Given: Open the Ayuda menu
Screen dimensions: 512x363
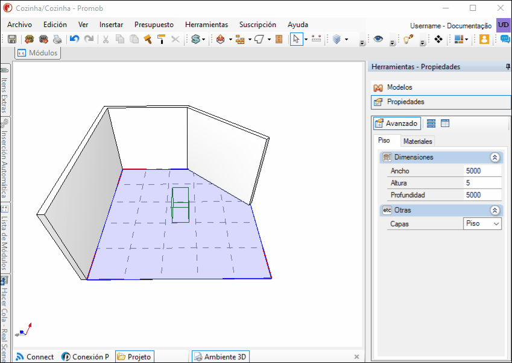Looking at the screenshot, I should pos(297,25).
